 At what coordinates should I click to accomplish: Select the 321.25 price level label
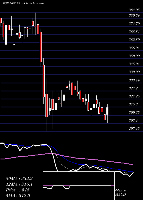tap(134, 96)
